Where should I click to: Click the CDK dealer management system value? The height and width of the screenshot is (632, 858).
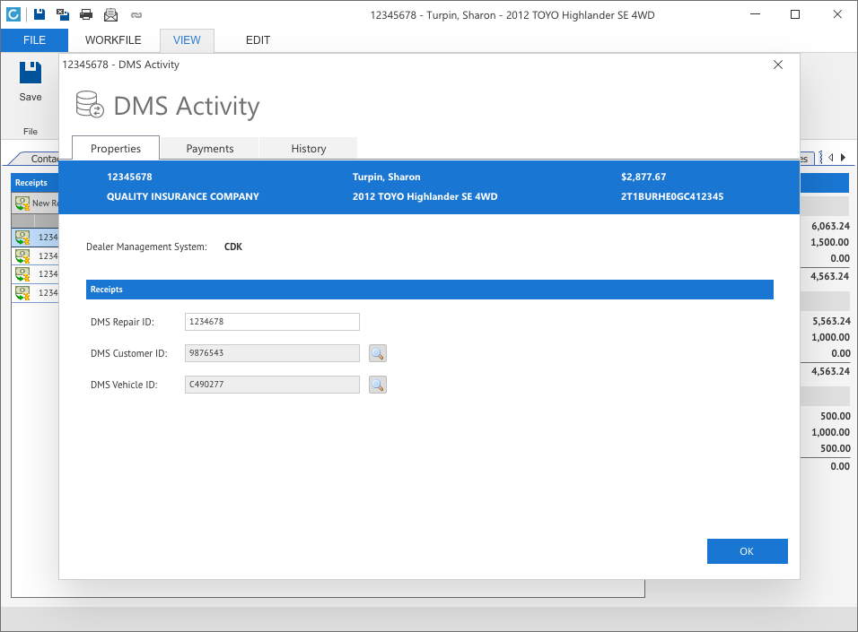[233, 247]
